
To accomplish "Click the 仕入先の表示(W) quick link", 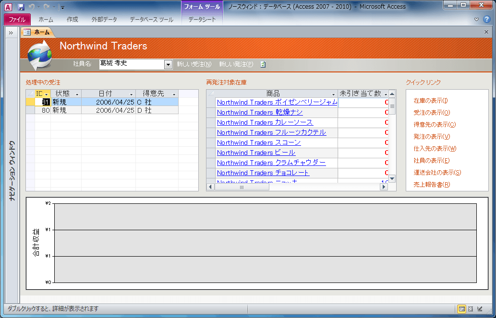I will click(x=435, y=149).
